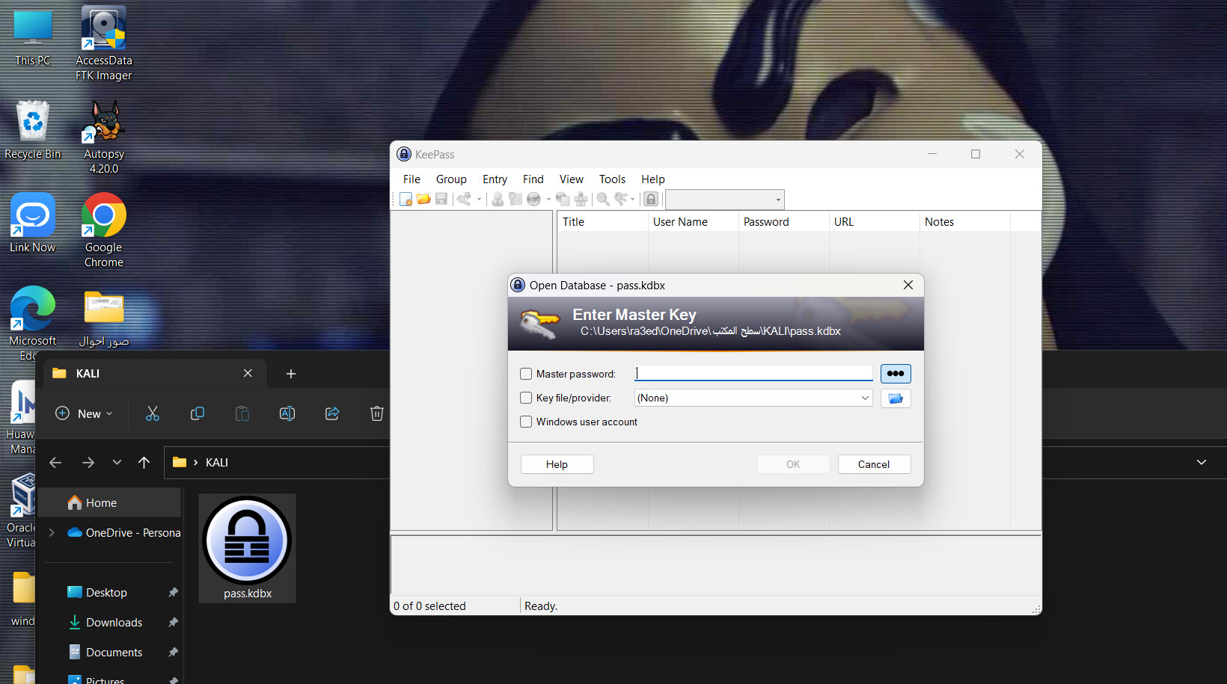Click the Open URL globe icon

point(533,199)
